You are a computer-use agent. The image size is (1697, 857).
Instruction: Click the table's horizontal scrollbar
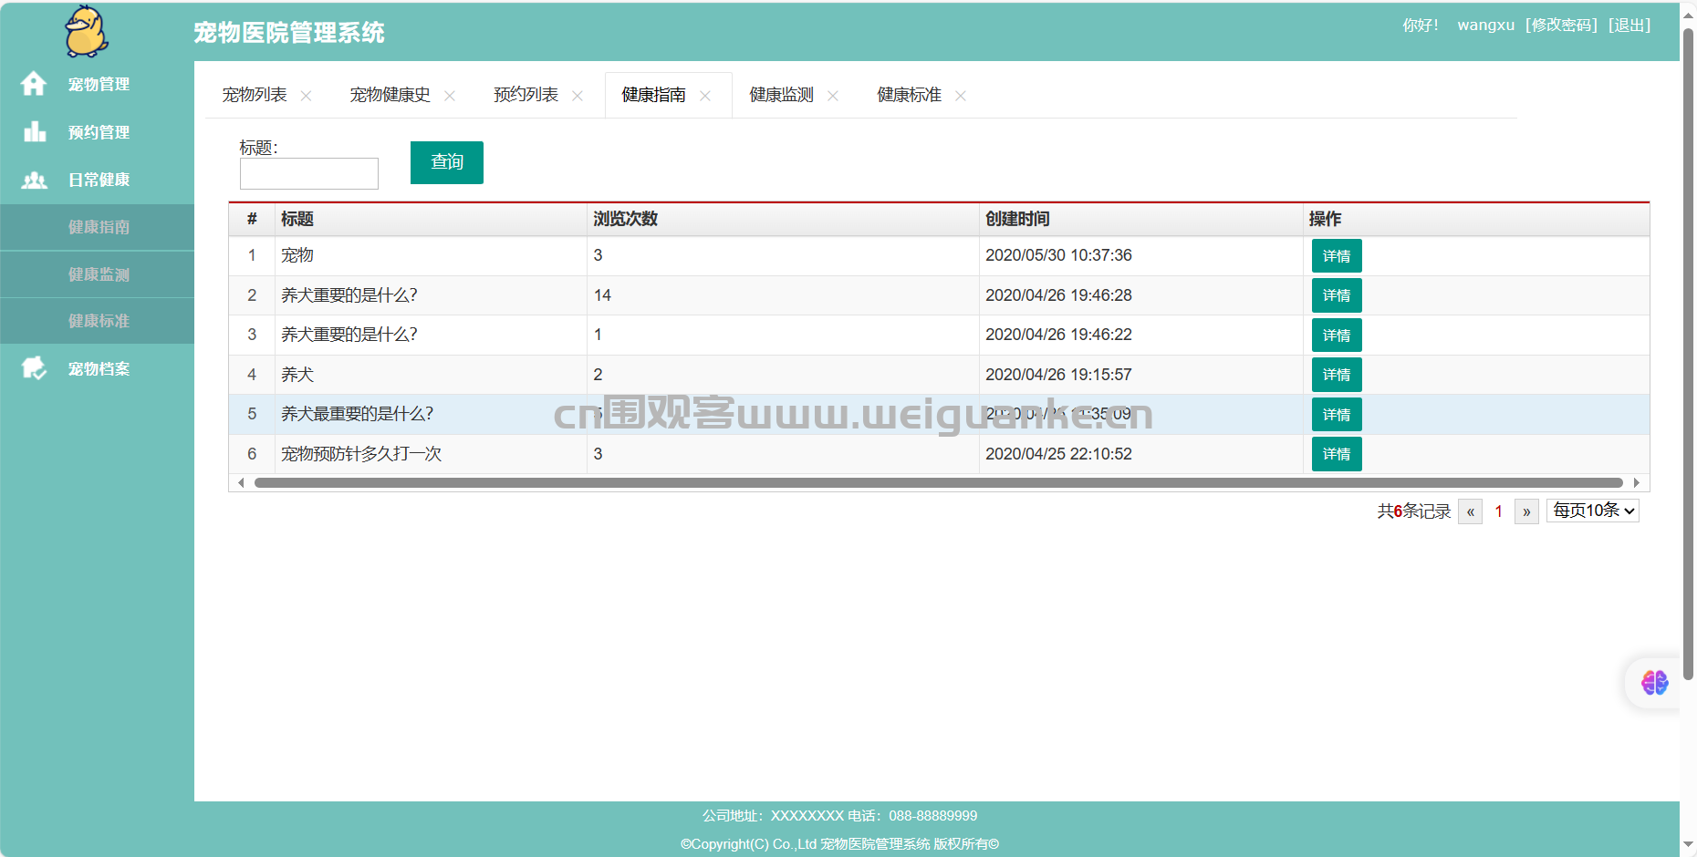938,483
